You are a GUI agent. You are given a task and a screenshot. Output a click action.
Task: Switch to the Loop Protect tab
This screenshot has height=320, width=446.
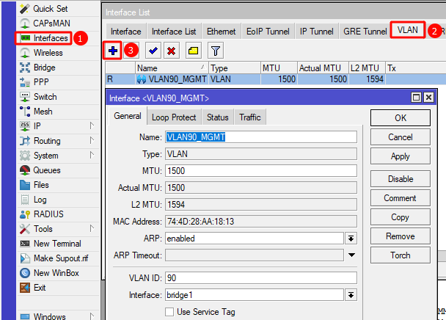point(174,117)
